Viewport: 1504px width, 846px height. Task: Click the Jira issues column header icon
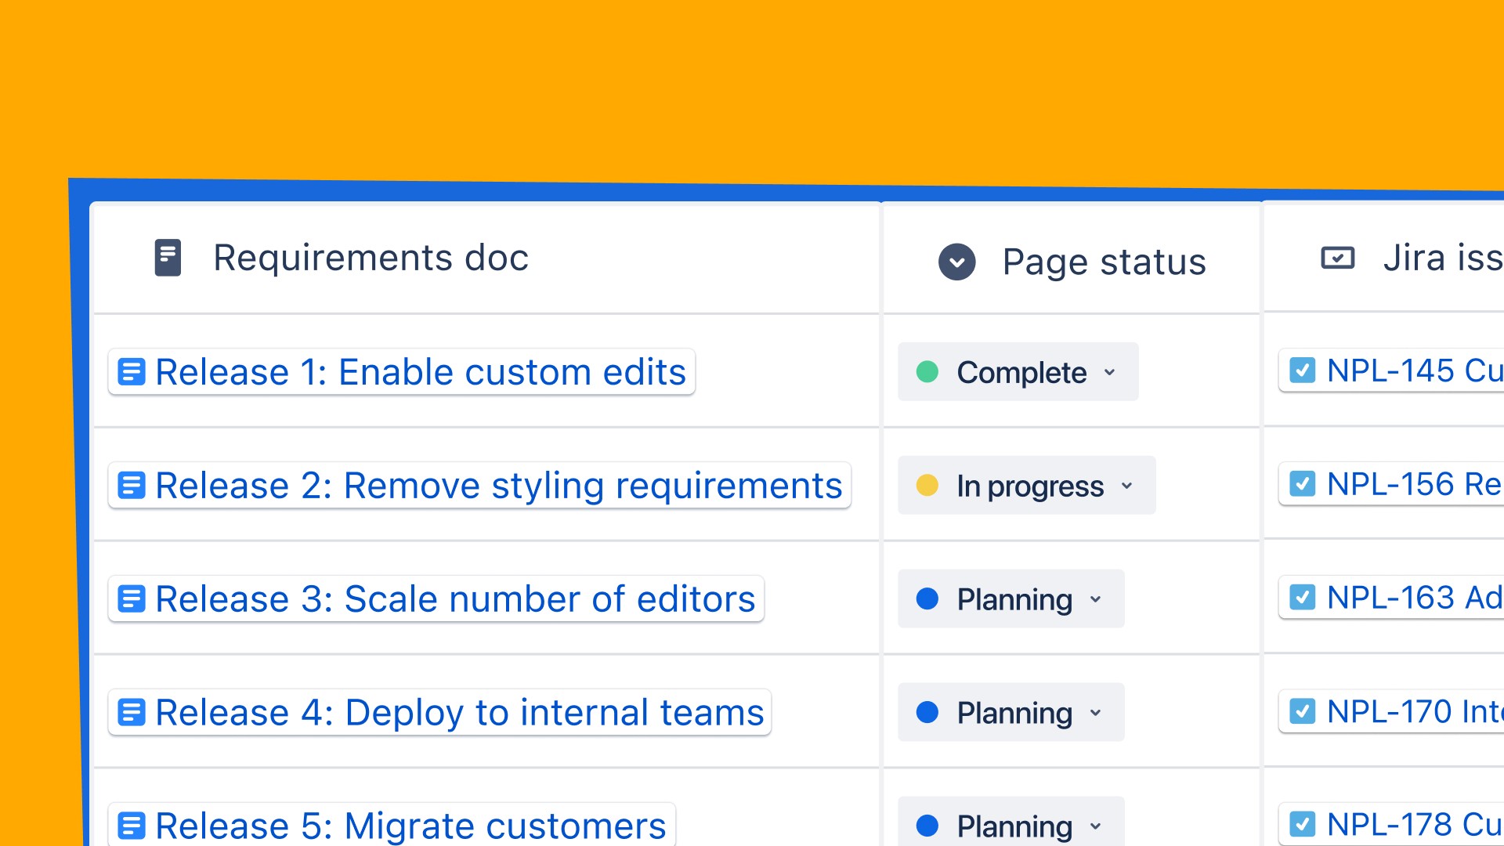[x=1337, y=258]
